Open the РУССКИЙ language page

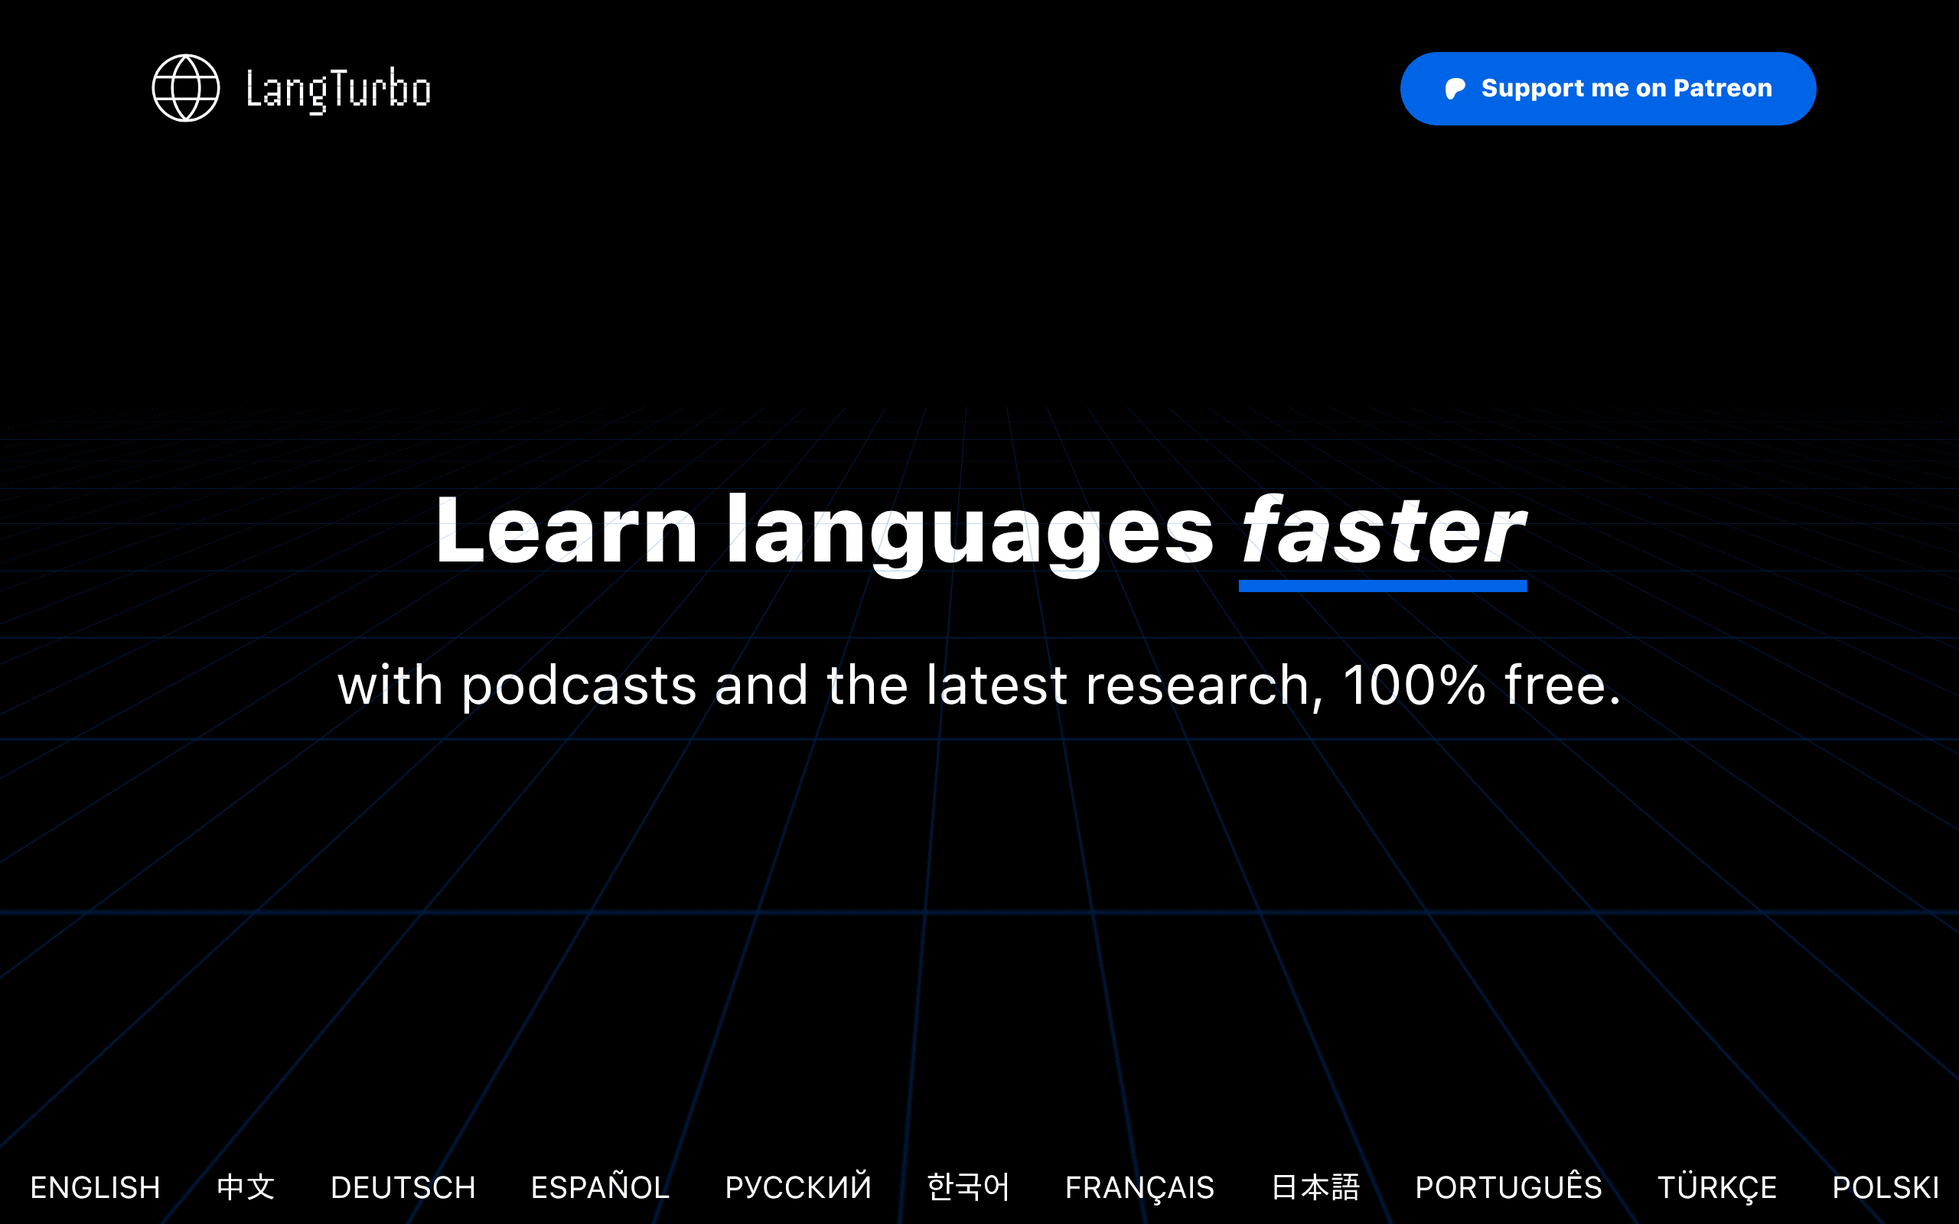click(x=798, y=1187)
